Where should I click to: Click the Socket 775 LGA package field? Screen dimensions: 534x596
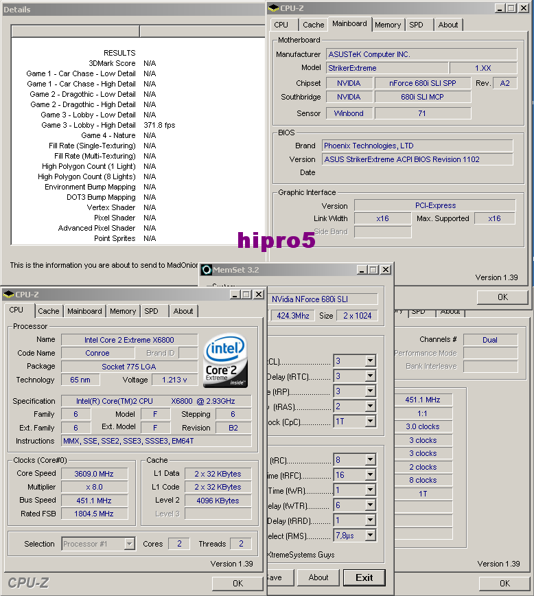point(129,367)
